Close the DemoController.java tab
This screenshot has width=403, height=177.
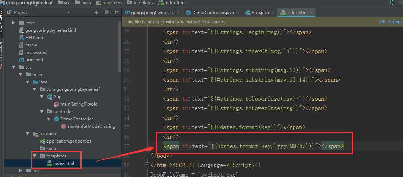(238, 12)
